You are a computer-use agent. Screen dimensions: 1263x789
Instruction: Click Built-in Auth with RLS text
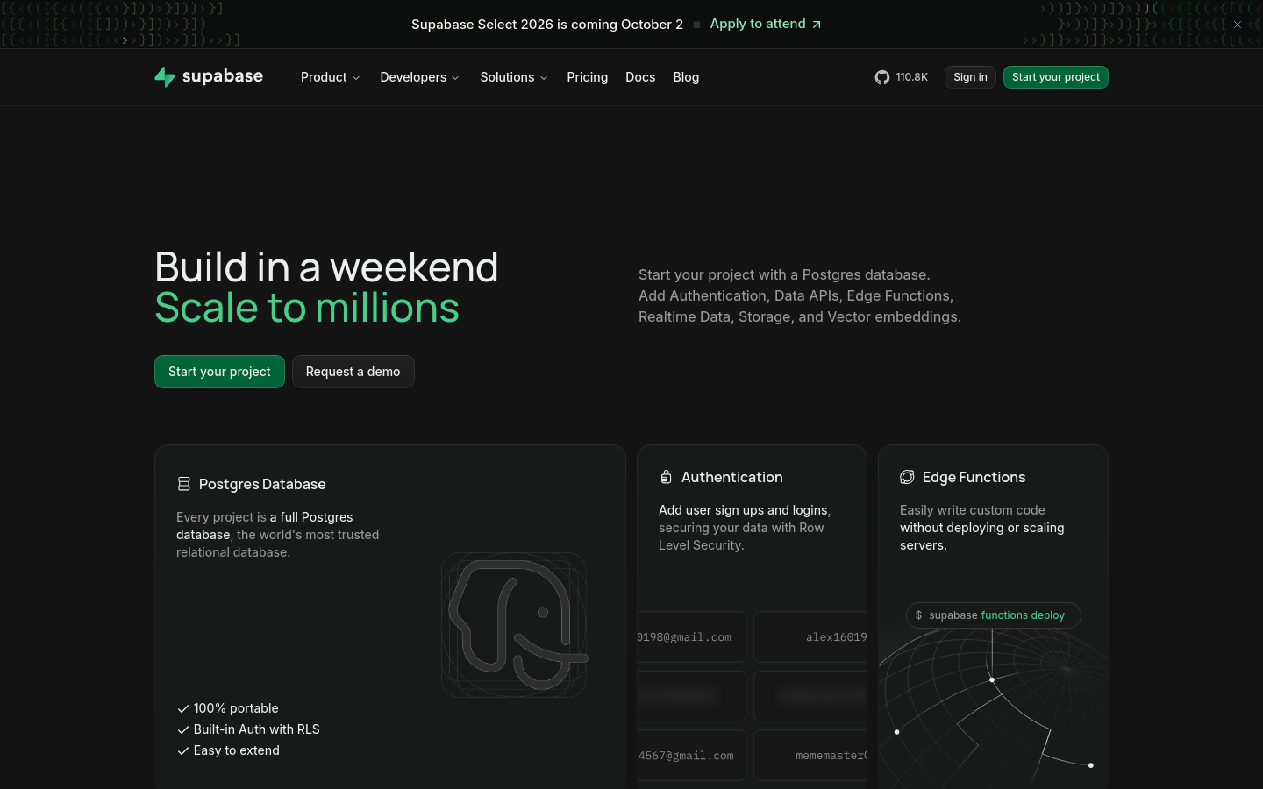point(257,729)
